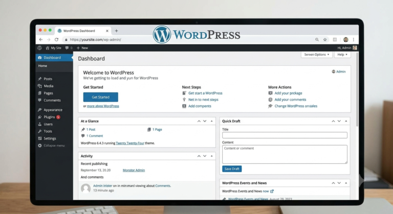The width and height of the screenshot is (393, 214).
Task: Collapse the Quick Draft panel
Action: (346, 121)
